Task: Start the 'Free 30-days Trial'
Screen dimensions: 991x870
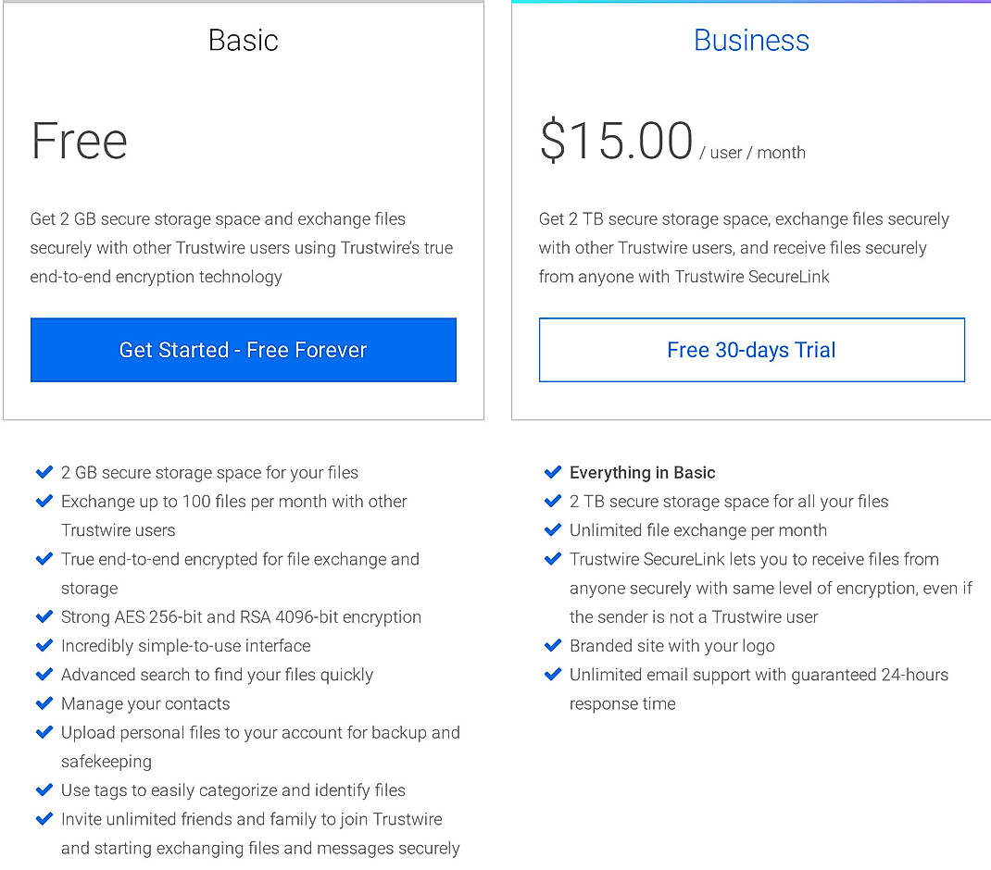Action: [751, 350]
